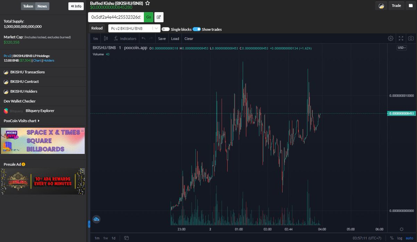Click the Market Cap value $320,358
The width and height of the screenshot is (417, 242).
11,42
